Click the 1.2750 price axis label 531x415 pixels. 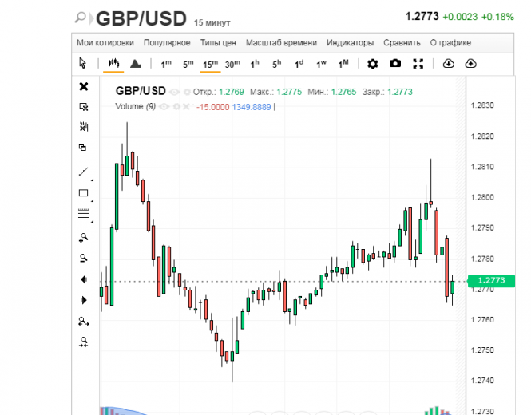pyautogui.click(x=482, y=350)
